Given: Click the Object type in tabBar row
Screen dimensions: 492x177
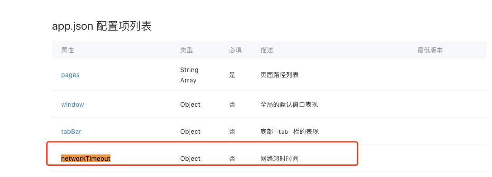Looking at the screenshot, I should 190,132.
